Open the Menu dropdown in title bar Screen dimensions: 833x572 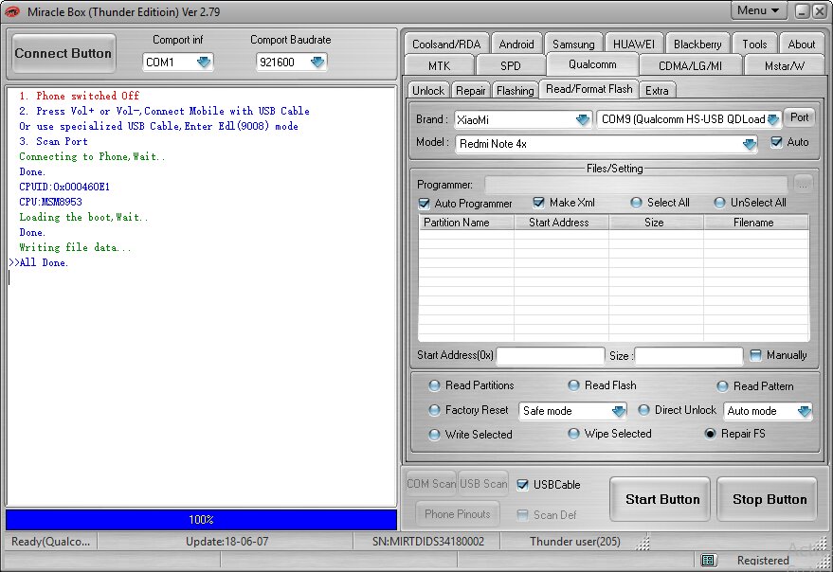coord(758,10)
